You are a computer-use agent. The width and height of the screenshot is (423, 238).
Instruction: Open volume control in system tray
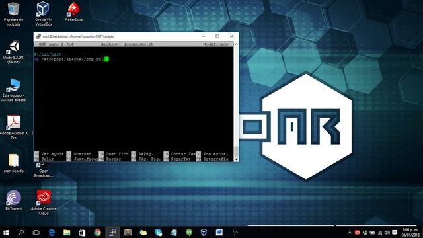tap(387, 233)
